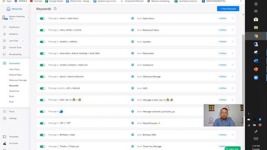Click the Broadcasting sidebar icon
The height and width of the screenshot is (150, 267).
[5, 54]
